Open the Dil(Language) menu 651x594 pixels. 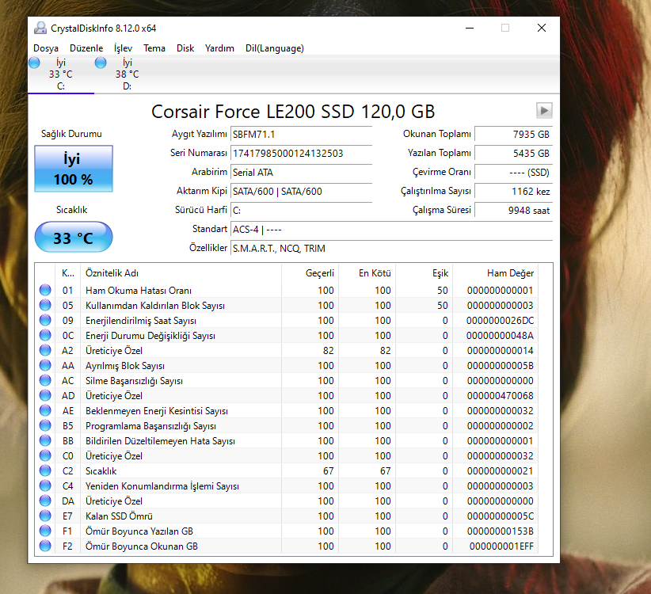tap(275, 48)
